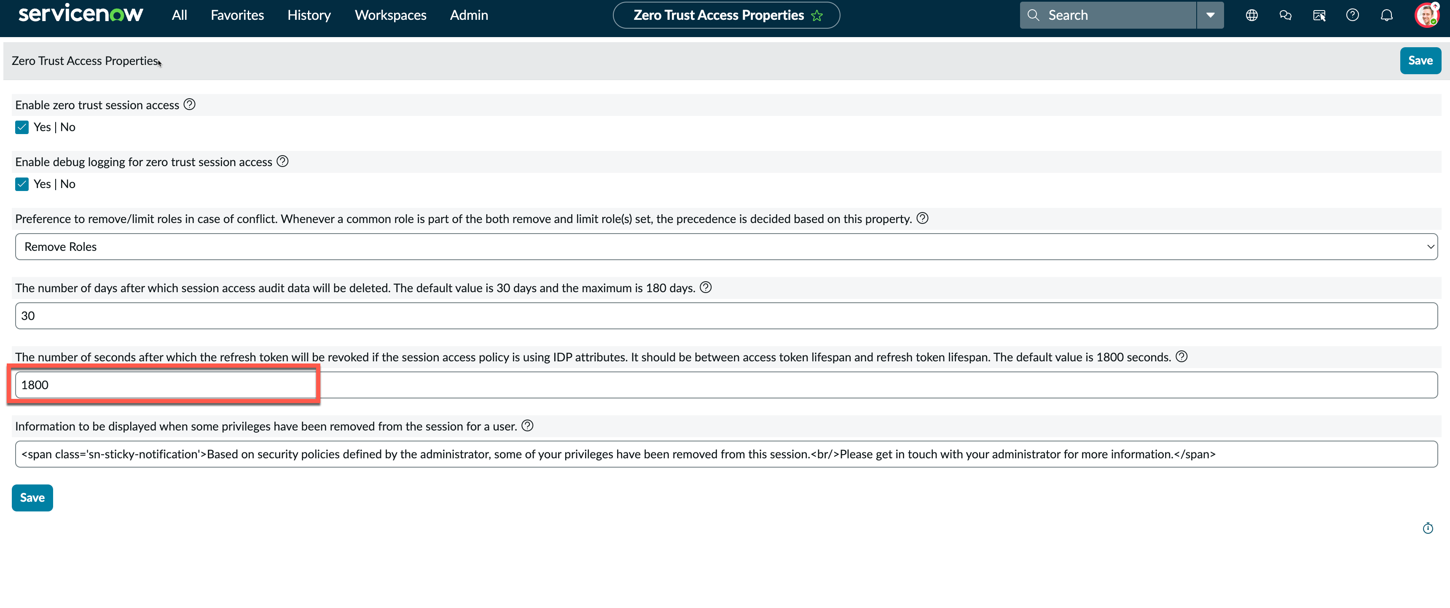Click the Zero Trust Access Properties header pill

click(x=726, y=15)
